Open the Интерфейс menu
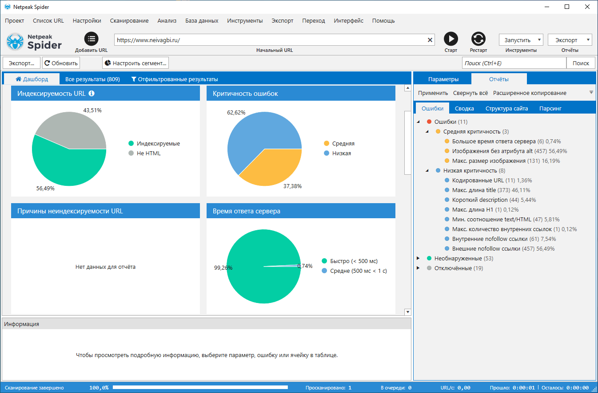Image resolution: width=598 pixels, height=393 pixels. 349,21
